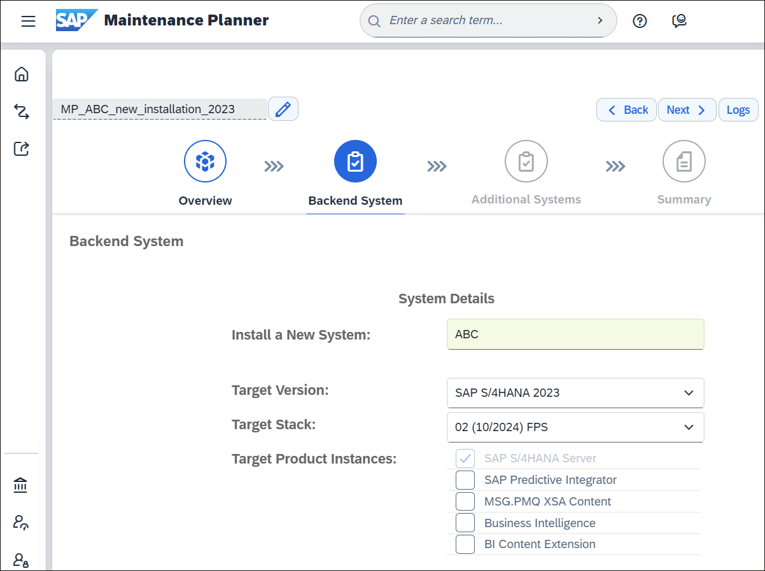Select the Backend System step icon

tap(355, 162)
